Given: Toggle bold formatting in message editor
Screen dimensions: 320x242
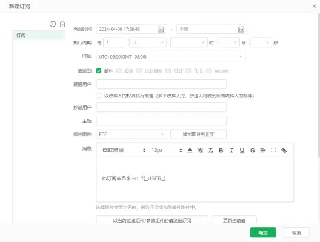Looking at the screenshot, I should point(221,150).
